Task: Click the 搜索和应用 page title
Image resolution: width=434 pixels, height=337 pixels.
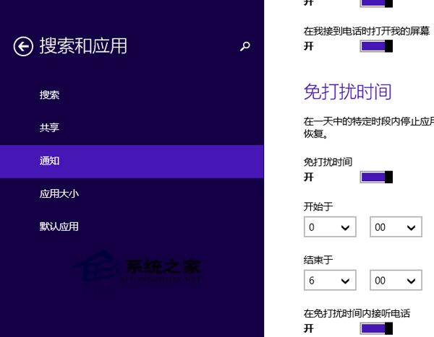Action: (x=83, y=46)
